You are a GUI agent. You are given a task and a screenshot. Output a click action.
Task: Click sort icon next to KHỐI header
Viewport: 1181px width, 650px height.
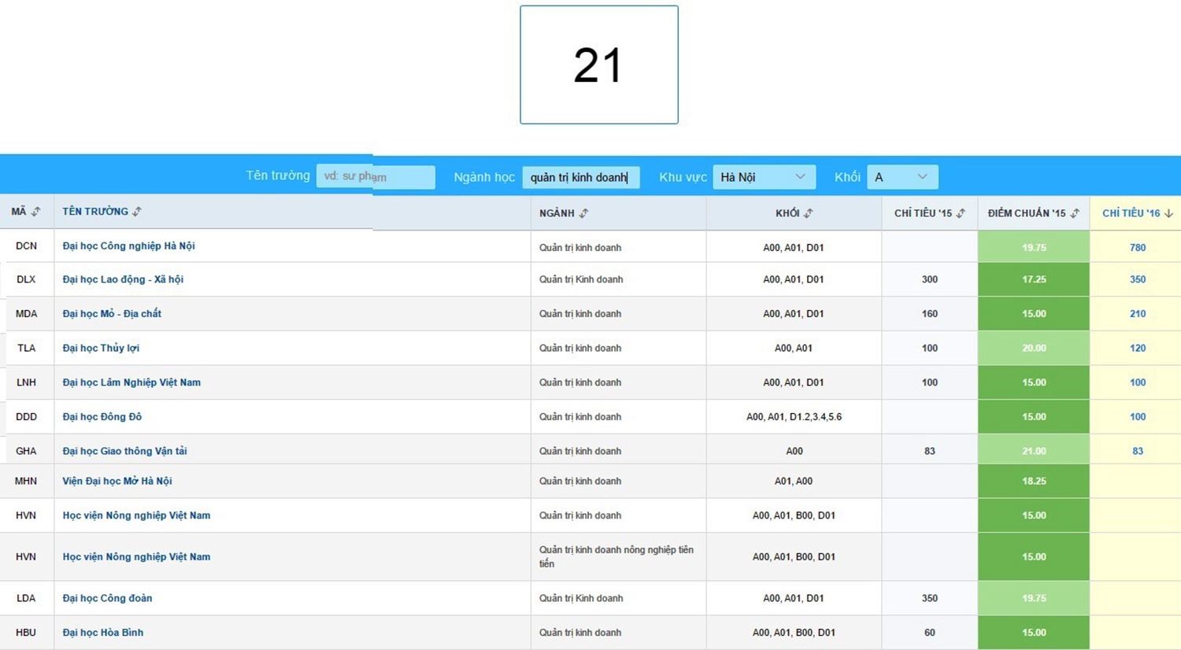pyautogui.click(x=809, y=213)
